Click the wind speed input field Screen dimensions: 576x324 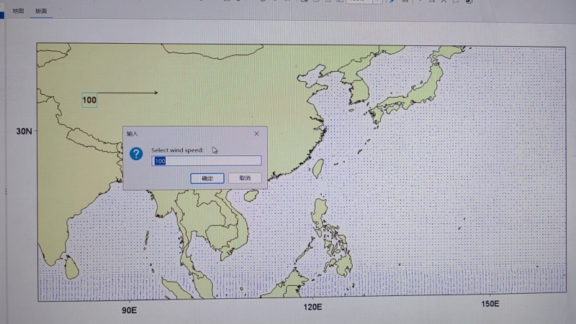pyautogui.click(x=207, y=161)
